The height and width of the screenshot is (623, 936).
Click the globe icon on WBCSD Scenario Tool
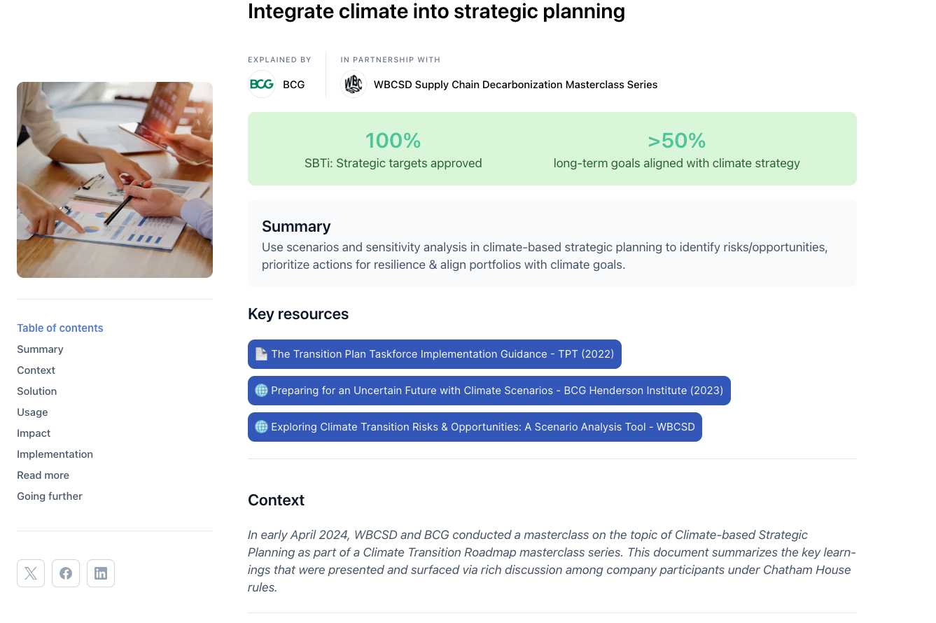coord(261,427)
